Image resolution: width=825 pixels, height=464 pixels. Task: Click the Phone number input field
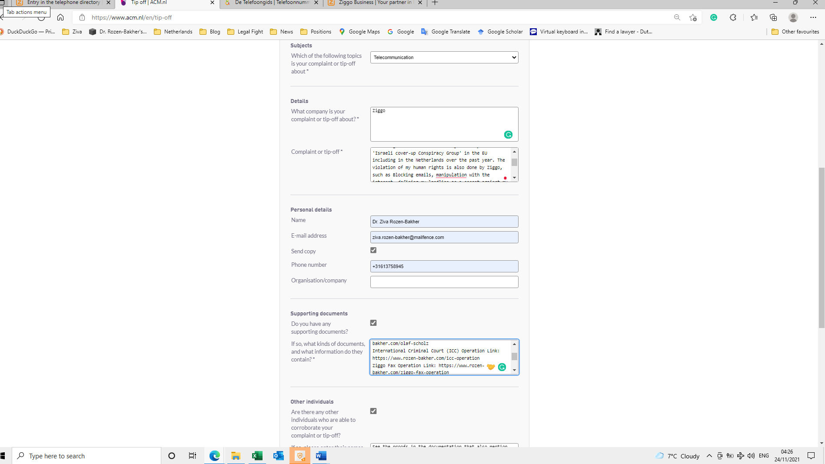click(x=444, y=266)
